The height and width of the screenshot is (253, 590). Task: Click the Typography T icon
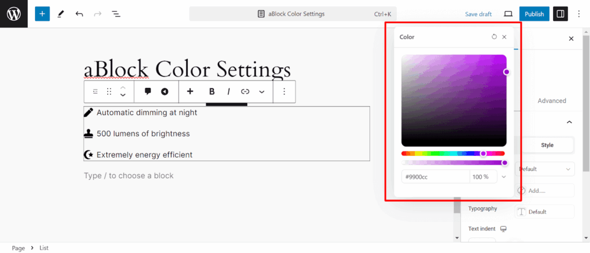(521, 212)
